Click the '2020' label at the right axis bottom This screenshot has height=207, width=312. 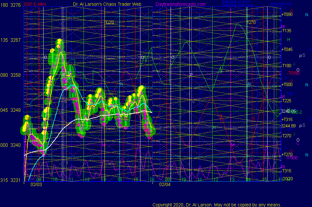pyautogui.click(x=288, y=179)
